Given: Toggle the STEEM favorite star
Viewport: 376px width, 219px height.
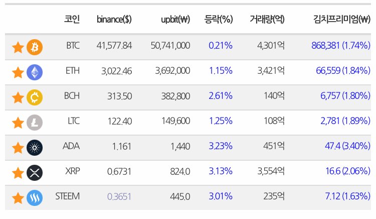Looking at the screenshot, I should 18,198.
